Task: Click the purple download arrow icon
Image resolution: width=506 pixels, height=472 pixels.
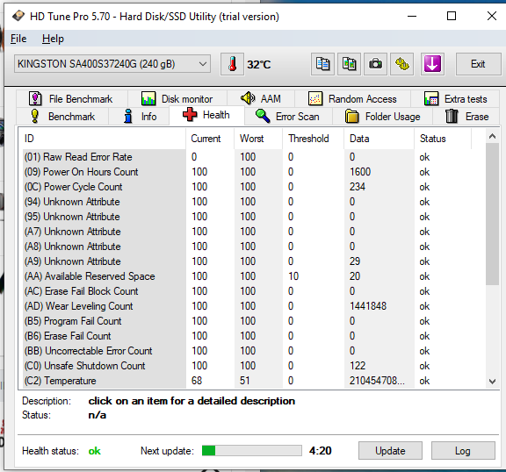Action: click(x=432, y=64)
